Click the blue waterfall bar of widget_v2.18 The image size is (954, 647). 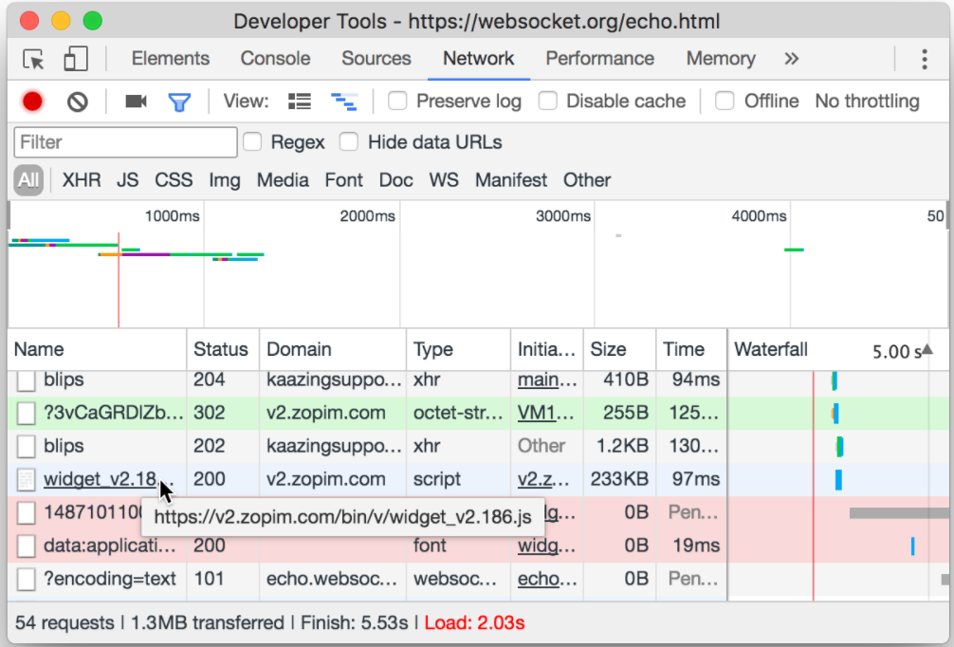click(838, 480)
